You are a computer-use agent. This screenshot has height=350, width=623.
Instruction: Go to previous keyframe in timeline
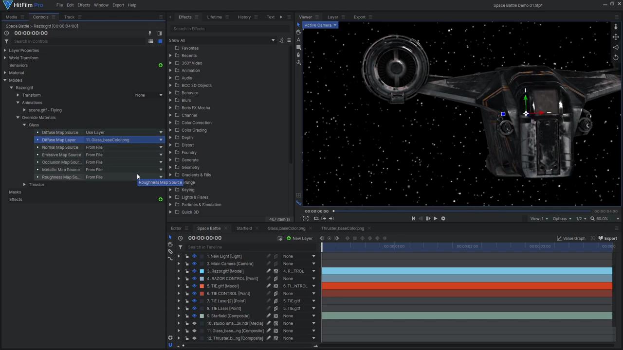tap(322, 238)
